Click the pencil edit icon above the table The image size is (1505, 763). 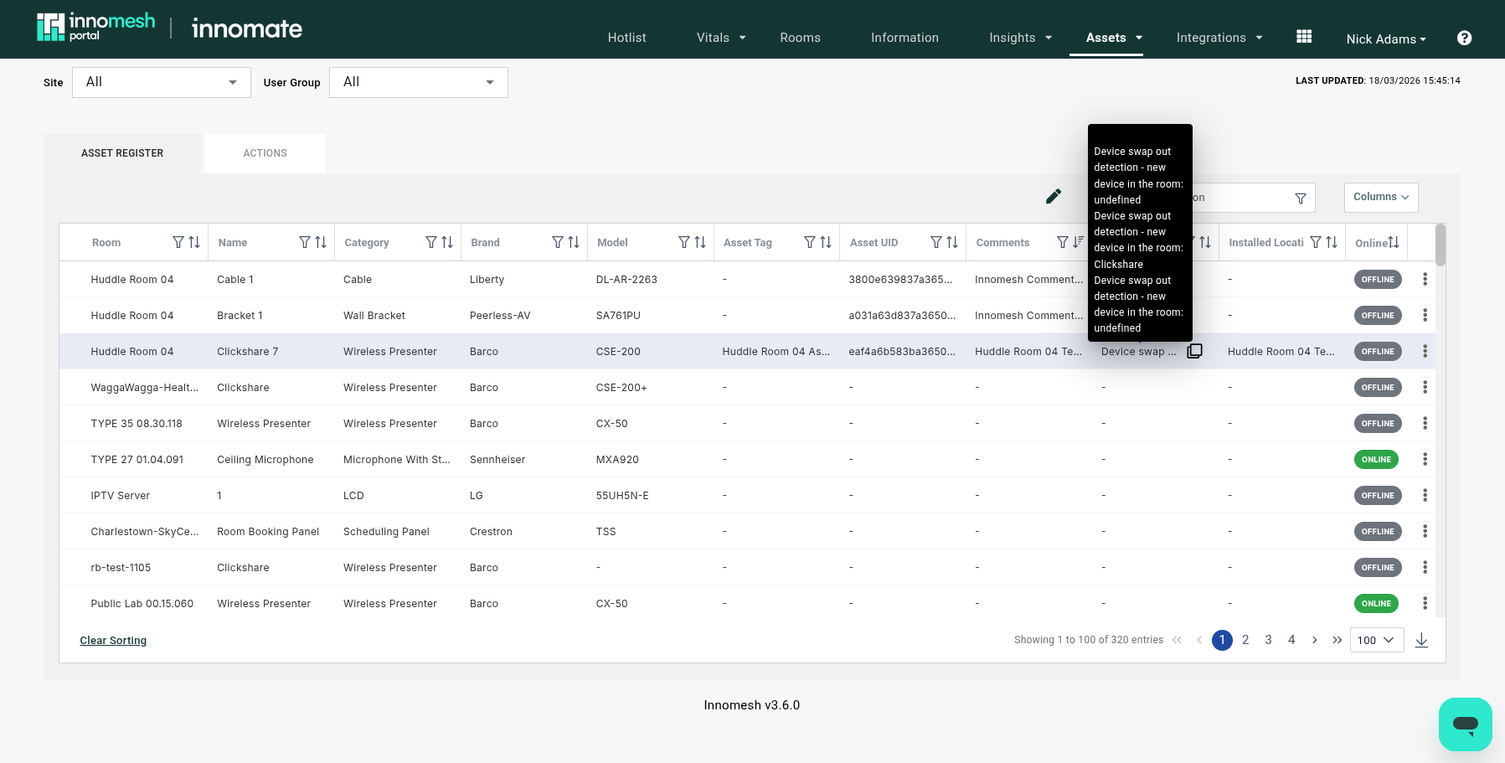click(x=1053, y=196)
